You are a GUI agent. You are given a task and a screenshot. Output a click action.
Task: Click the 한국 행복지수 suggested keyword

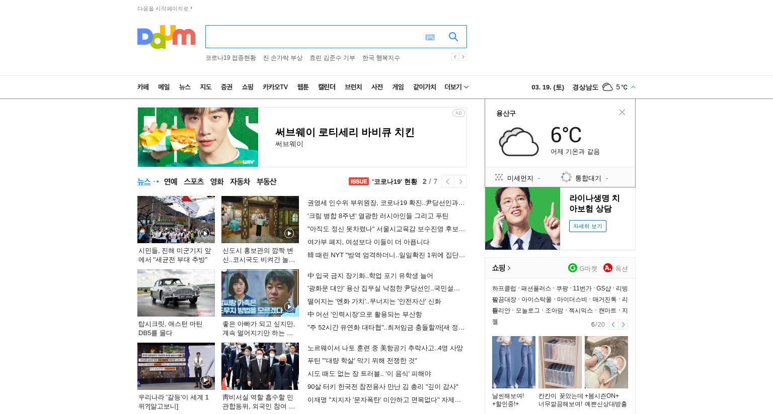381,58
